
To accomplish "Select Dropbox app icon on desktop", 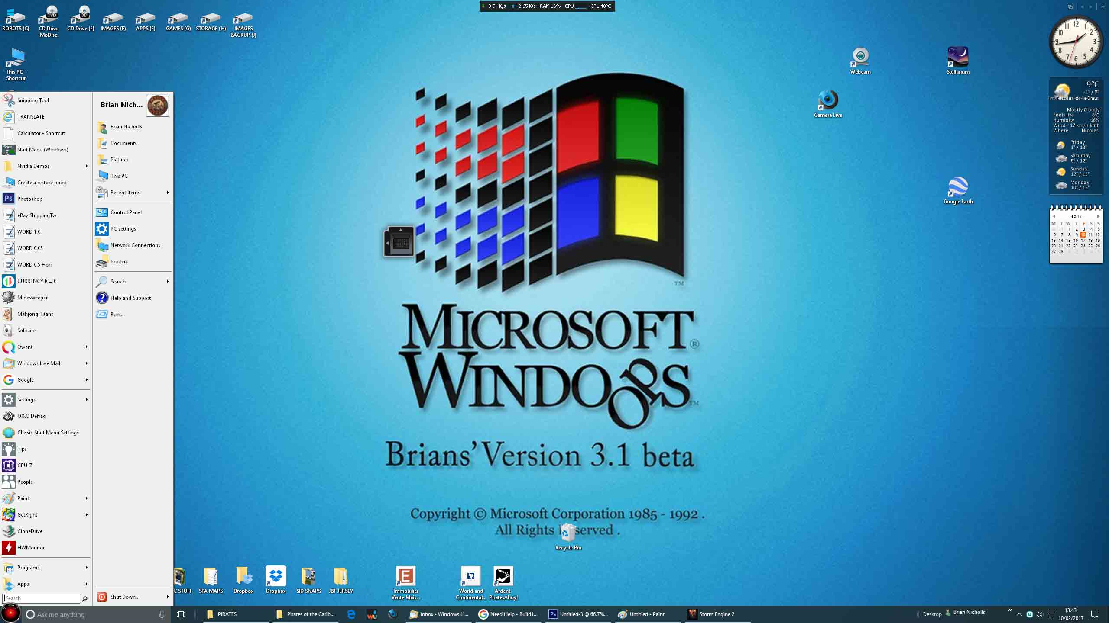I will click(276, 580).
